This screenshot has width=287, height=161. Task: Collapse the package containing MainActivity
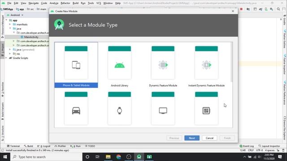pos(14,33)
